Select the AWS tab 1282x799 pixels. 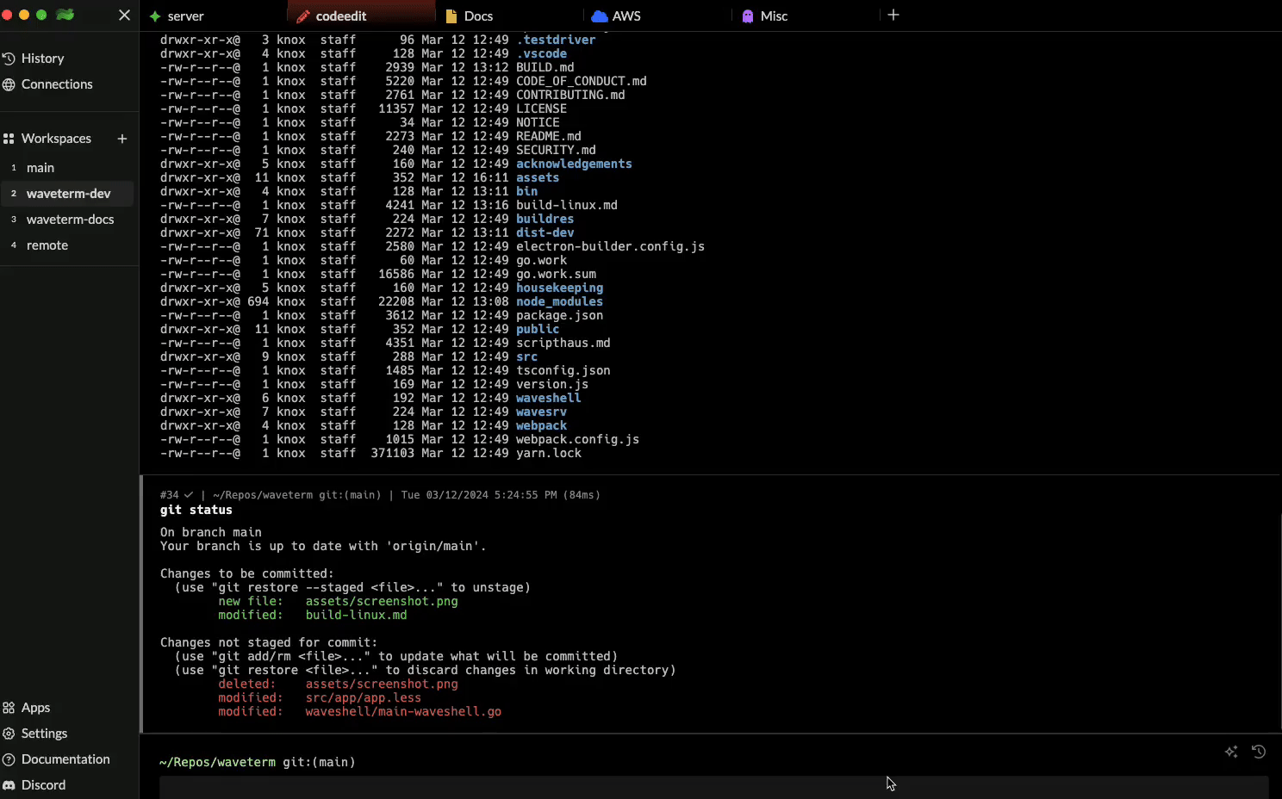625,16
